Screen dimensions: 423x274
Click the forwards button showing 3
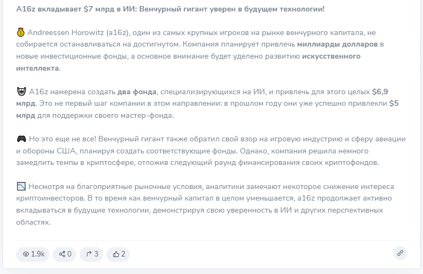(x=91, y=254)
